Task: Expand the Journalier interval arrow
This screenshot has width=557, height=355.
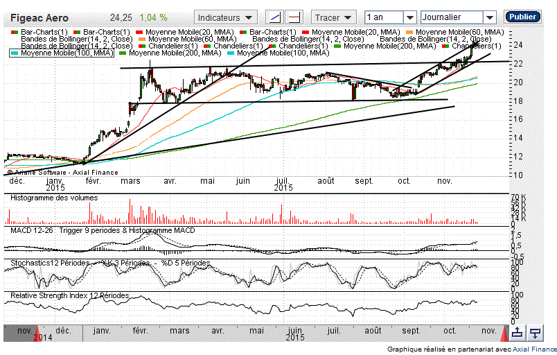Action: point(490,17)
